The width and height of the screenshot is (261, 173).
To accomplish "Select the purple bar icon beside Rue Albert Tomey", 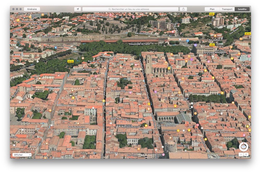I will (x=156, y=92).
